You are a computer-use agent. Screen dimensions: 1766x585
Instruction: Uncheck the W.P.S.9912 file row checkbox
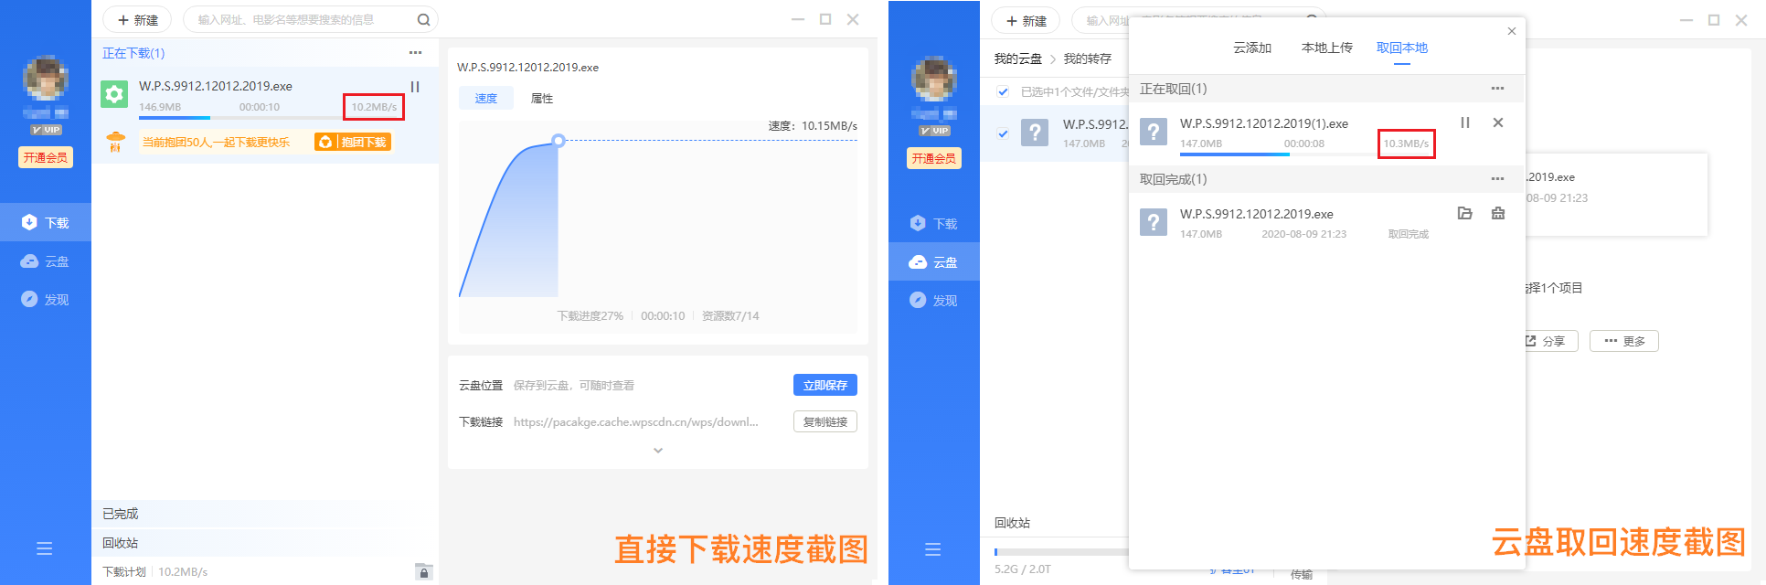point(1003,133)
